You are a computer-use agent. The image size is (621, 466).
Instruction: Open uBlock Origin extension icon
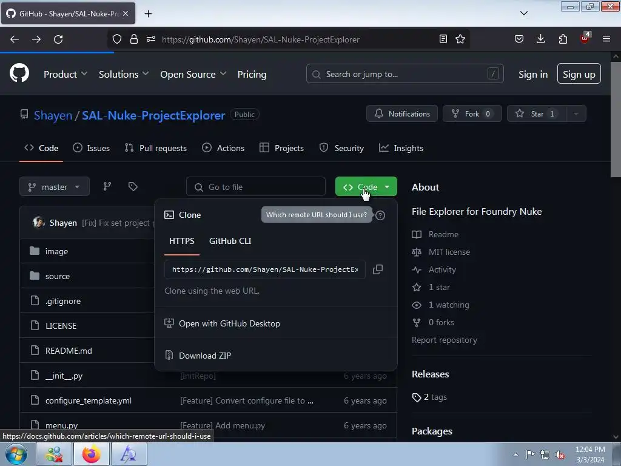pos(585,38)
